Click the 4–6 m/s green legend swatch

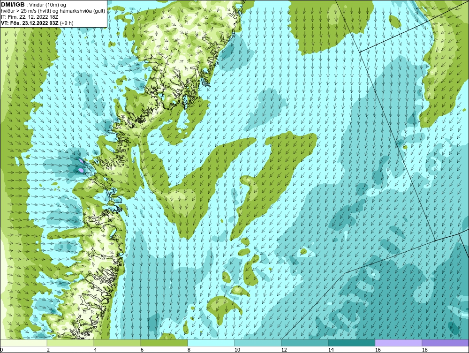(x=117, y=343)
